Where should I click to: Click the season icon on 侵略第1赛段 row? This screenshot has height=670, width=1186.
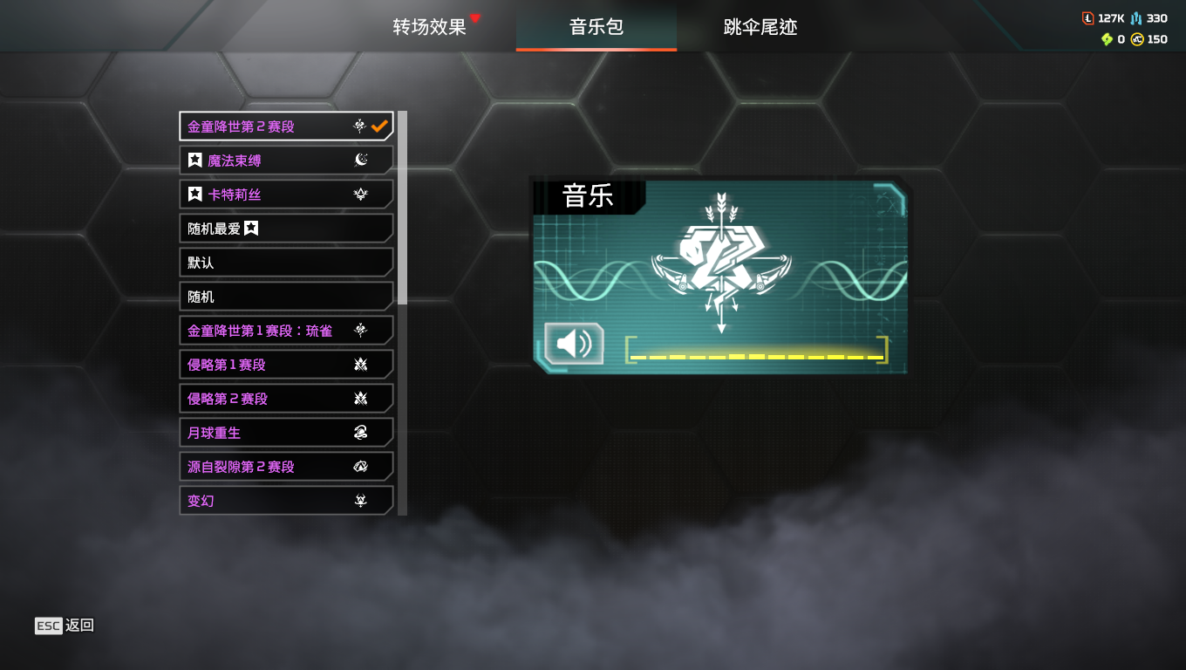click(361, 365)
